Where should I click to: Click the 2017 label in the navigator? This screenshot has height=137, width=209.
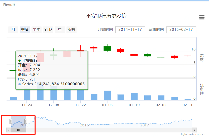point(145,125)
